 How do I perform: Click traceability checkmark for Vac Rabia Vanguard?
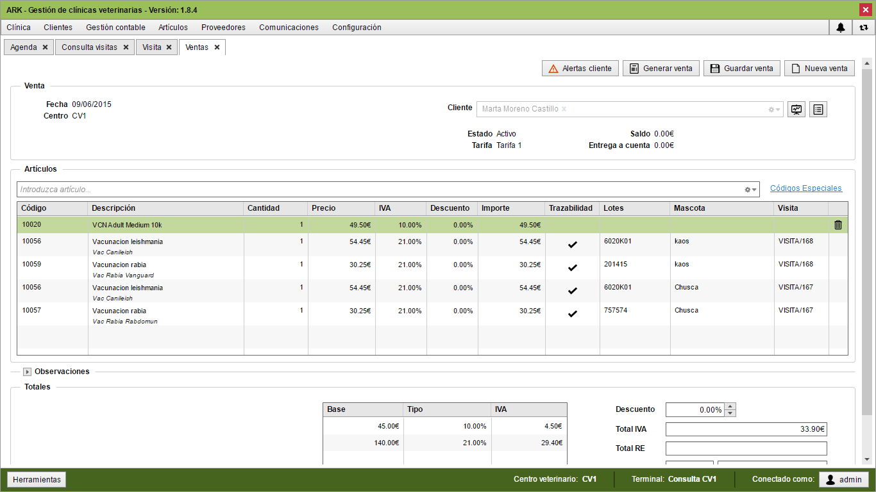573,268
